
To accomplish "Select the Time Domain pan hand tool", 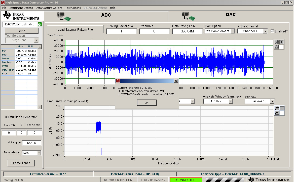I will point(277,47).
